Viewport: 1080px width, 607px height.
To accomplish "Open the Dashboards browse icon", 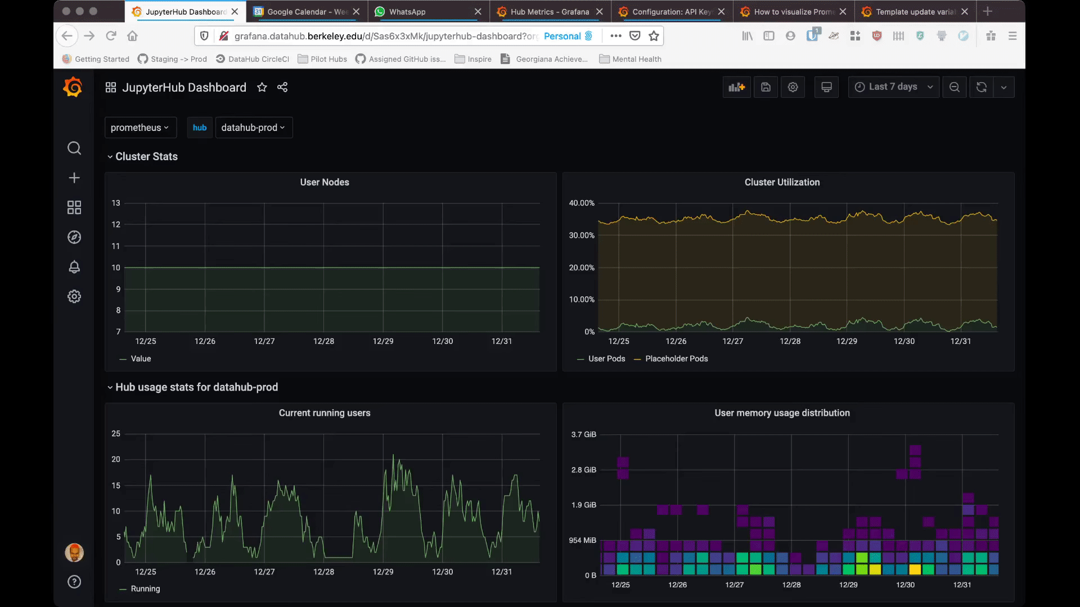I will (74, 207).
